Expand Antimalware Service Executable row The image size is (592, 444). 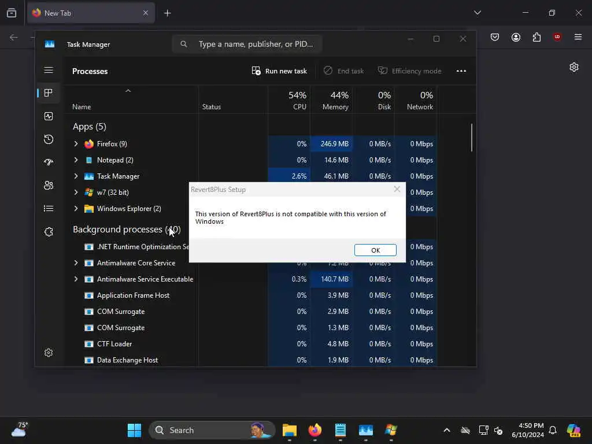76,279
